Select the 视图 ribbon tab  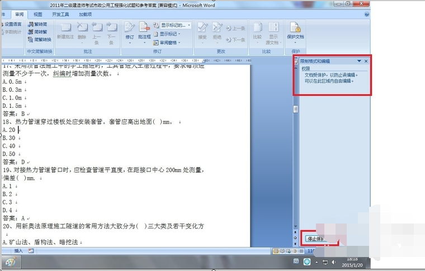[x=37, y=15]
